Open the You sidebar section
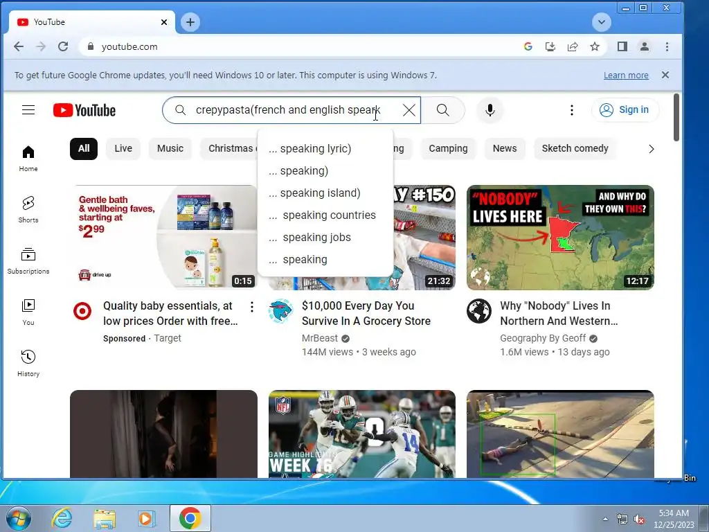 tap(28, 312)
